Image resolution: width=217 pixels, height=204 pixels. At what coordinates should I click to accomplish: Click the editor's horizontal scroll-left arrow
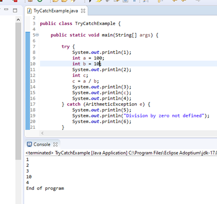42,134
